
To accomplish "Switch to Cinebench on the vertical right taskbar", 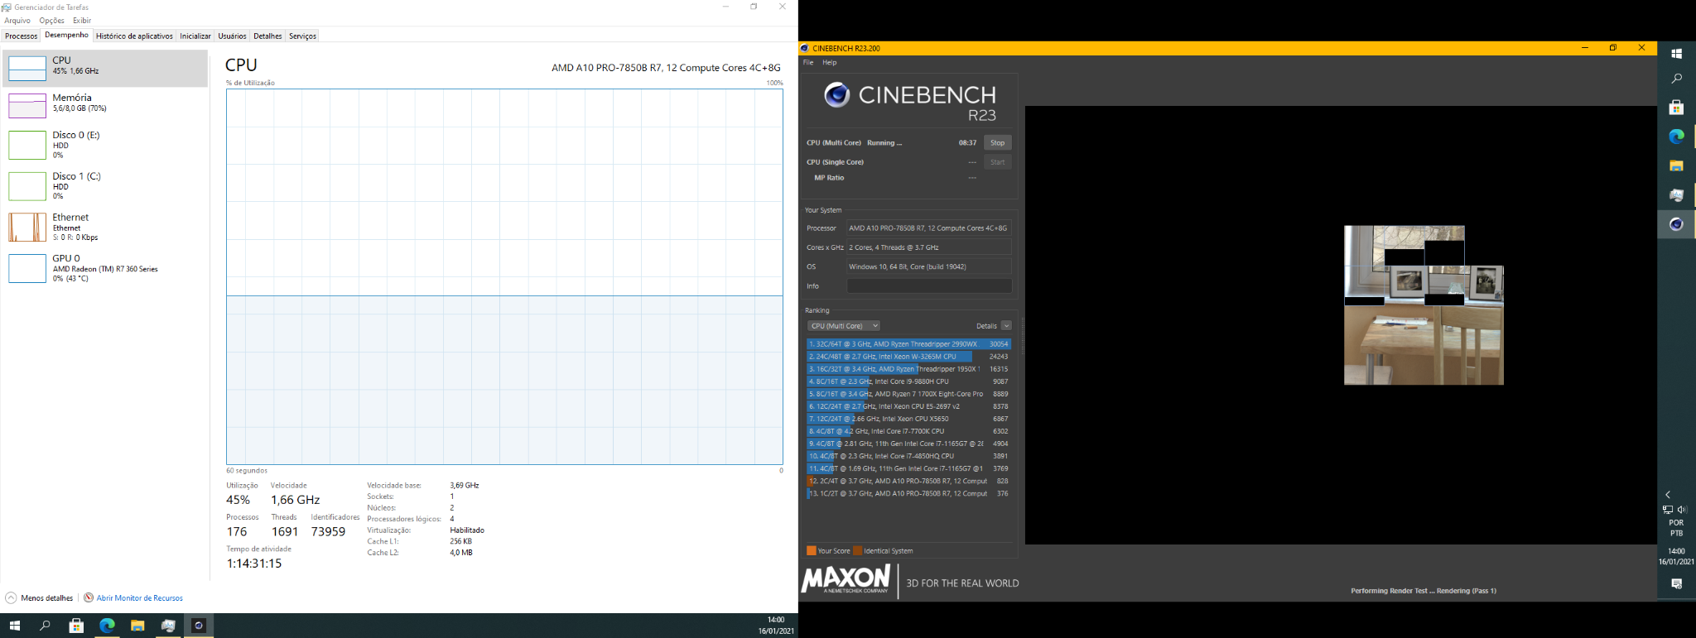I will click(x=1676, y=224).
